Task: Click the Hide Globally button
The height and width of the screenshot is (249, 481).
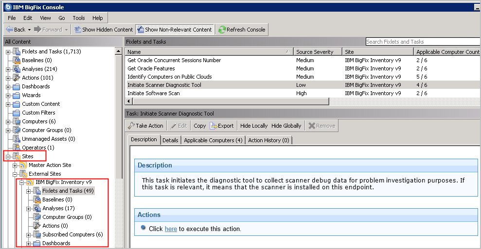Action: tap(286, 126)
